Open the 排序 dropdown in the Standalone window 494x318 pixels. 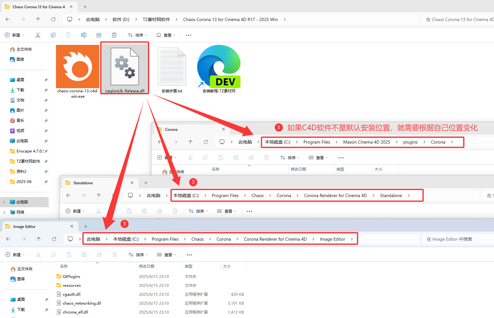[x=198, y=211]
